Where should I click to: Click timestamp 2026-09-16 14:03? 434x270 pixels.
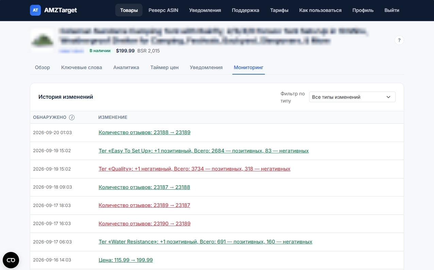coord(52,260)
